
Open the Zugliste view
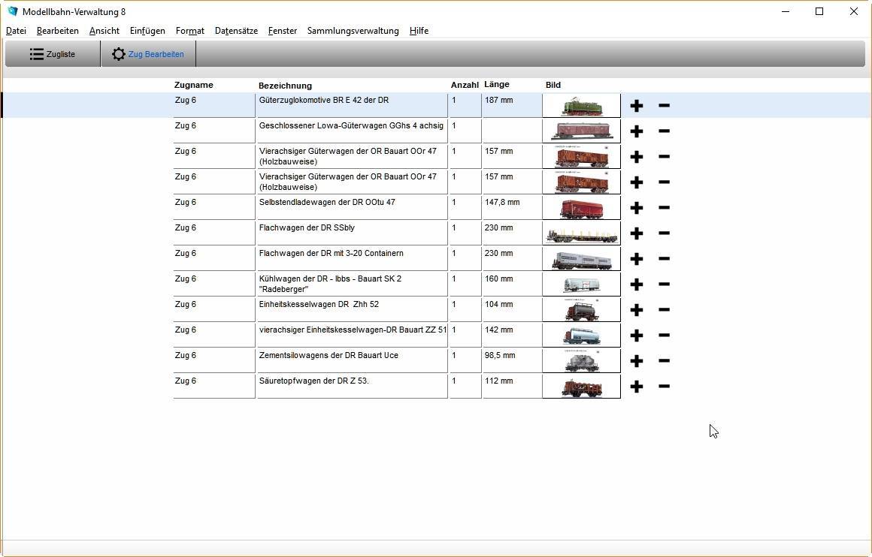coord(53,54)
